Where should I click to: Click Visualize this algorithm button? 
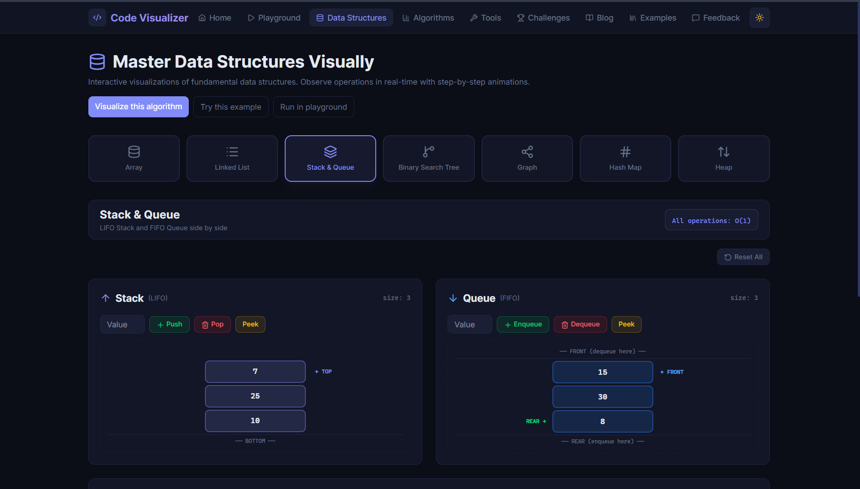(x=139, y=107)
